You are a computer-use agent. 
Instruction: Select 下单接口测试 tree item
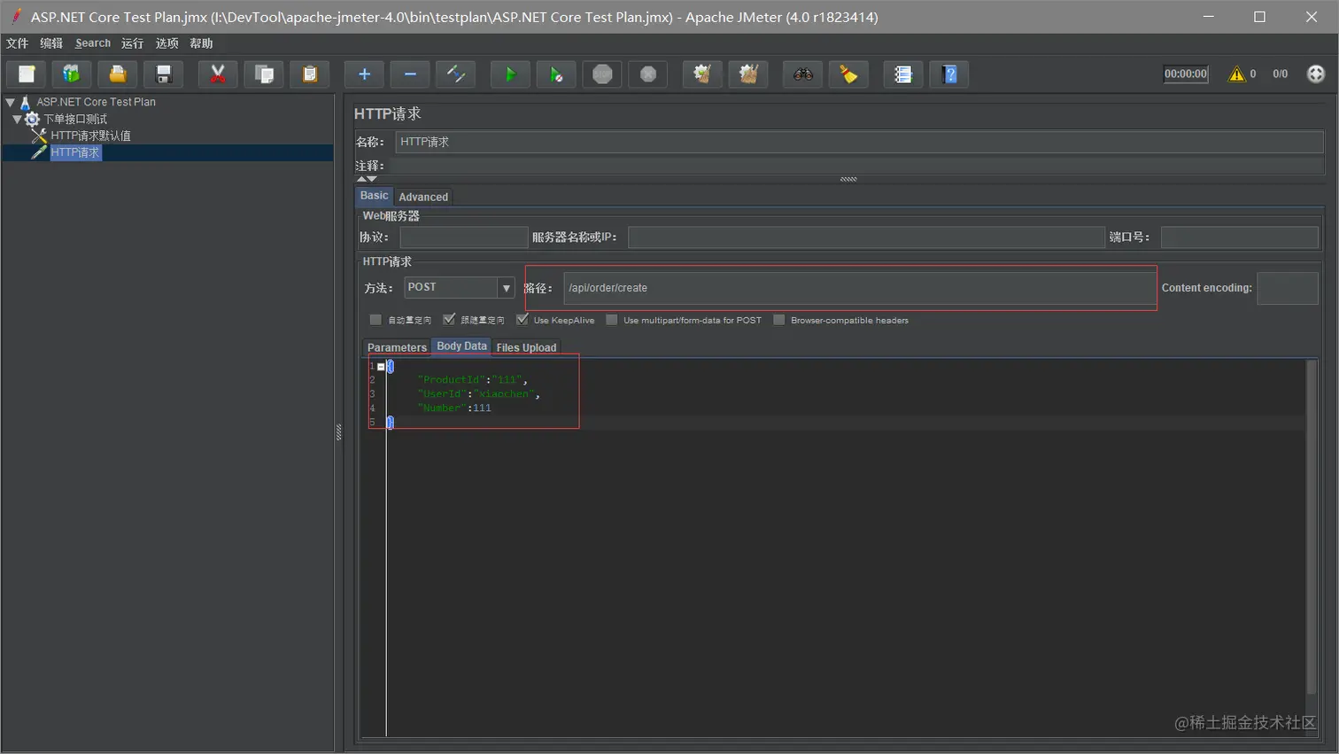coord(75,119)
